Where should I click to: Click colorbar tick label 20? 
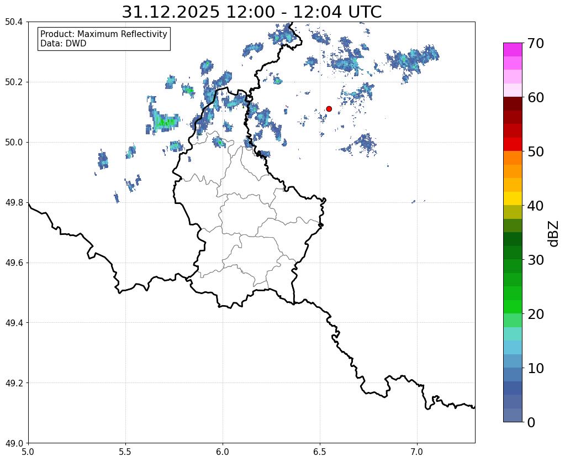pos(536,314)
